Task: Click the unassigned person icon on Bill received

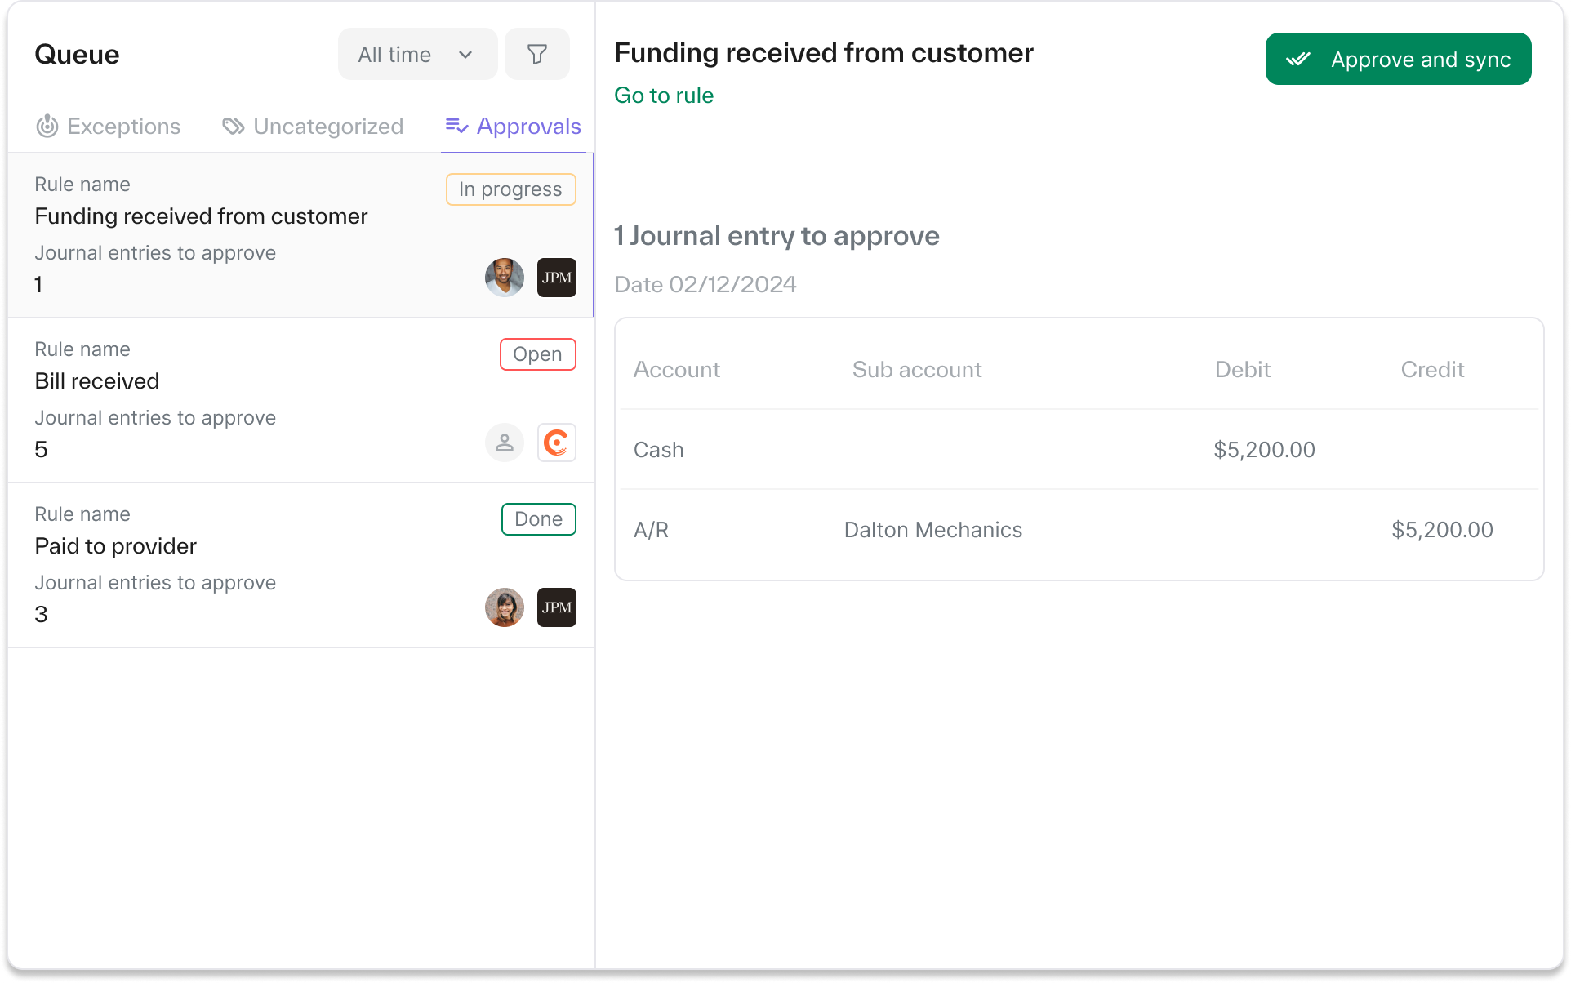Action: point(504,443)
